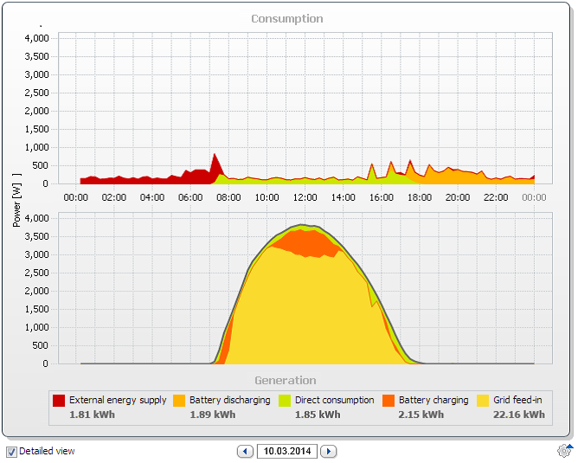Click the date field showing 10.03.2014
This screenshot has width=578, height=463.
[287, 451]
